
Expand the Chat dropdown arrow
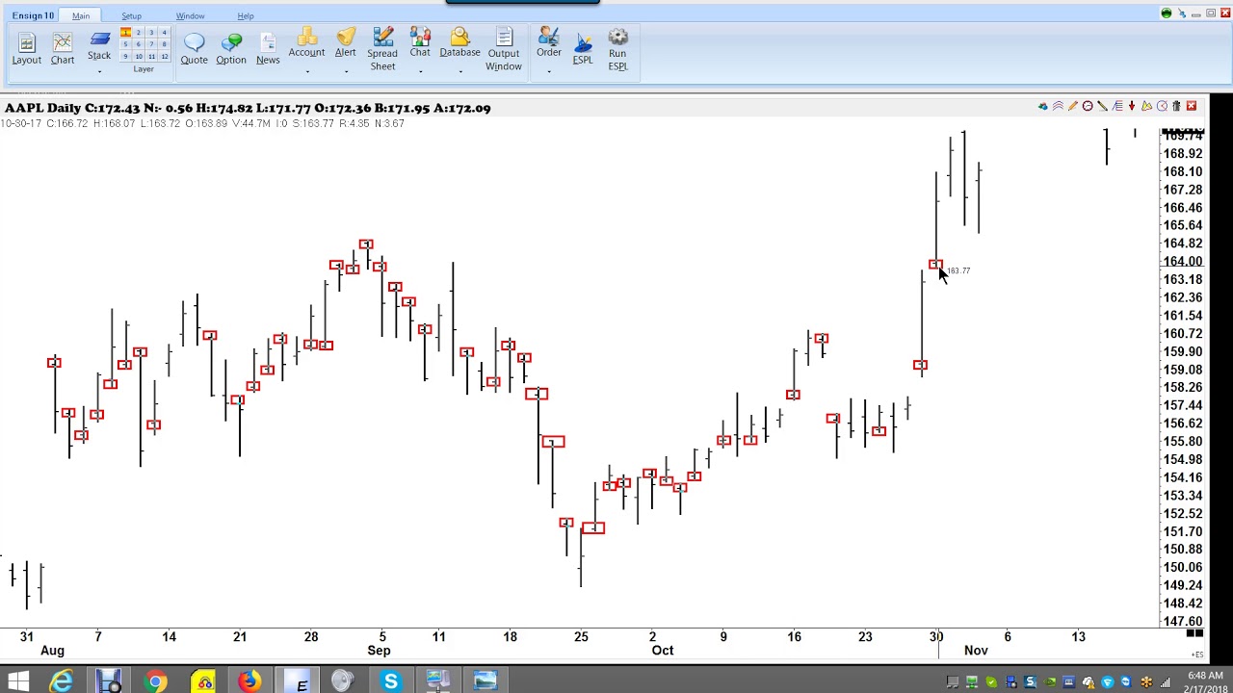[420, 71]
